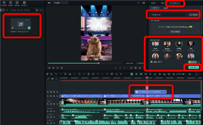Click the volume speaker icon below preview
This screenshot has width=203, height=125.
point(139,68)
